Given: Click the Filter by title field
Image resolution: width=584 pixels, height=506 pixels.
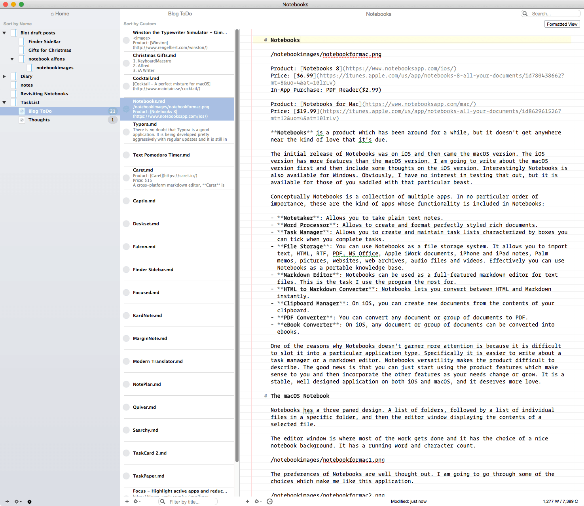Looking at the screenshot, I should click(188, 502).
